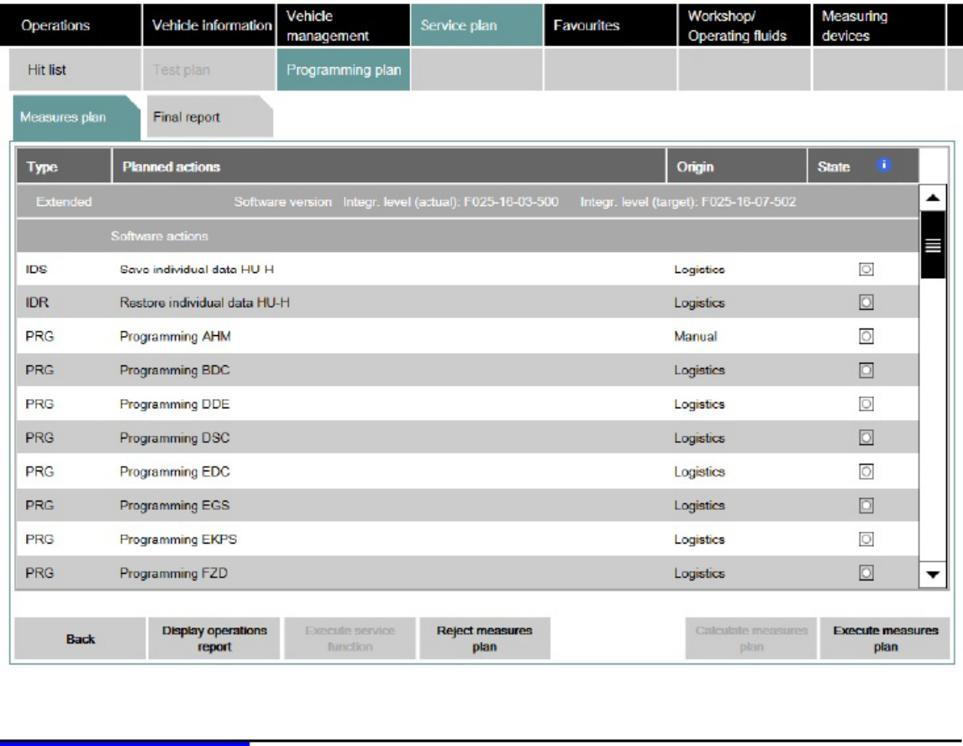963x746 pixels.
Task: Toggle state box for Programming AHM
Action: [866, 336]
